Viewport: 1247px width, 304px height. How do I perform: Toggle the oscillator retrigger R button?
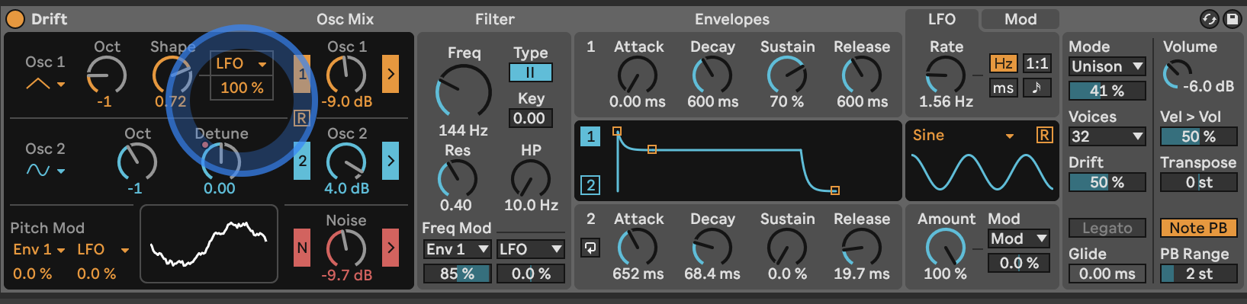click(301, 117)
